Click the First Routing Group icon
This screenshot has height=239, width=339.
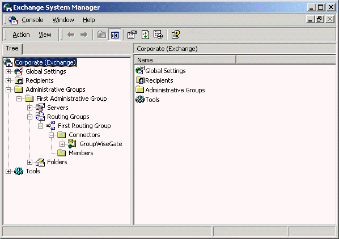click(51, 126)
